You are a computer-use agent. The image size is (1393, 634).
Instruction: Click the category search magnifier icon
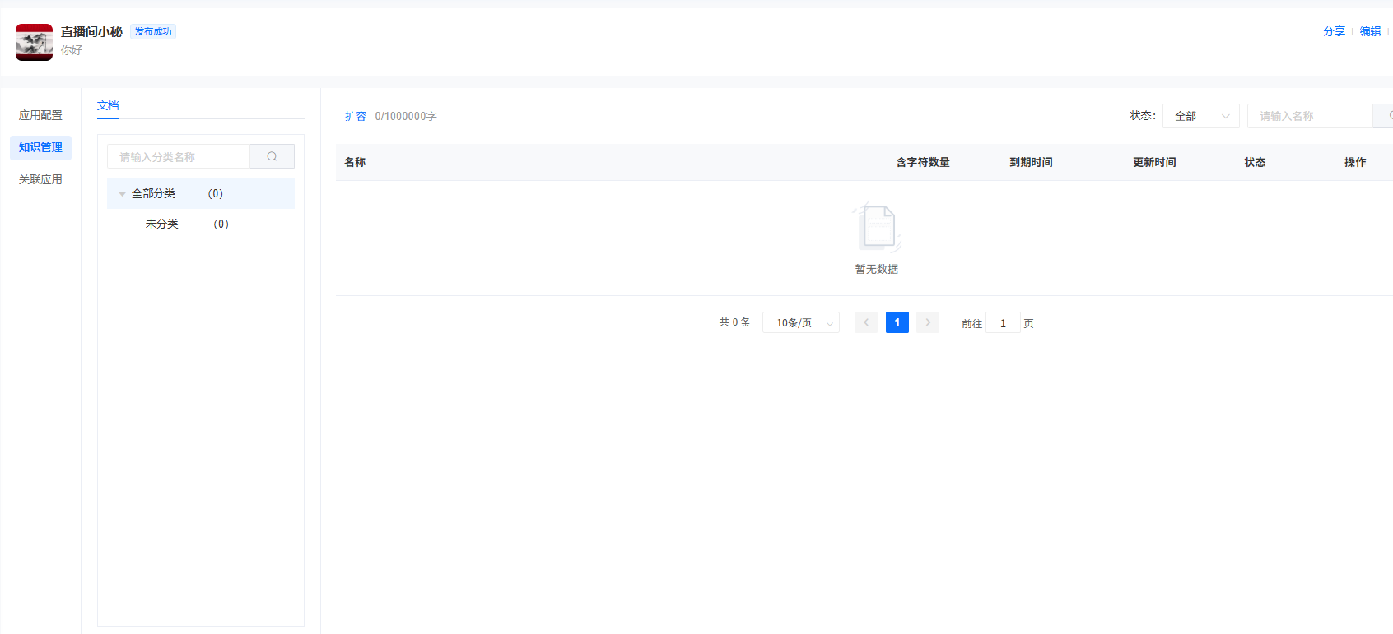272,156
